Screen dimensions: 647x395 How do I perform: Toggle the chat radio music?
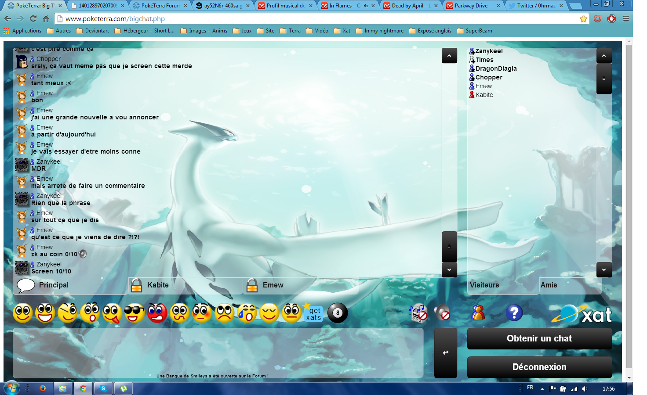click(x=418, y=313)
